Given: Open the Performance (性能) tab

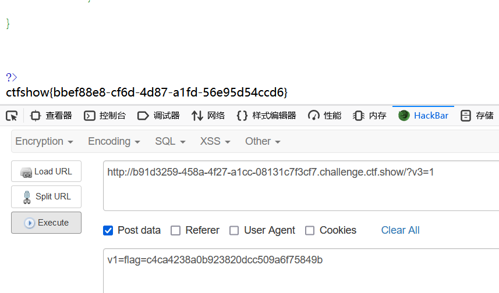Looking at the screenshot, I should pyautogui.click(x=325, y=116).
